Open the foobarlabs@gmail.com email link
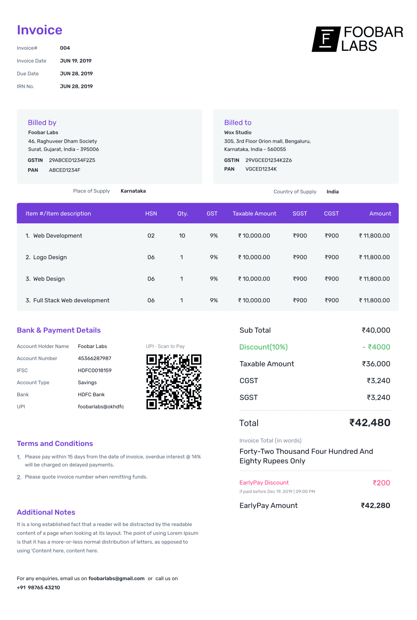This screenshot has height=620, width=417. point(116,578)
